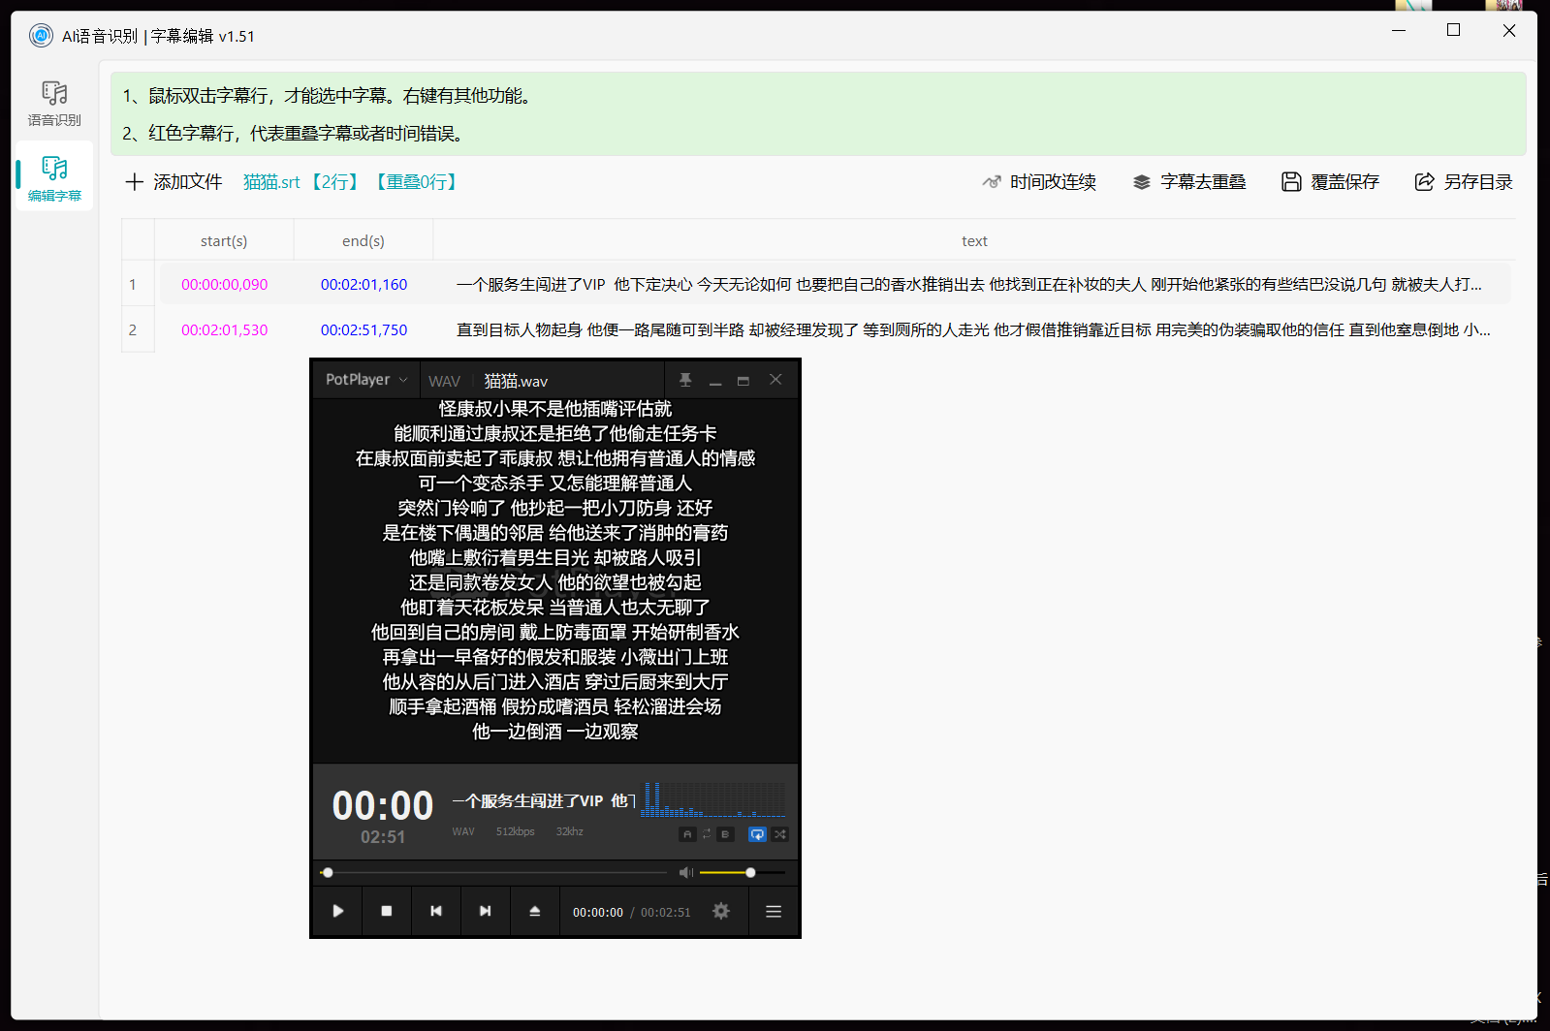Switch to the 语音识别 sidebar tab
This screenshot has width=1550, height=1031.
pos(54,103)
